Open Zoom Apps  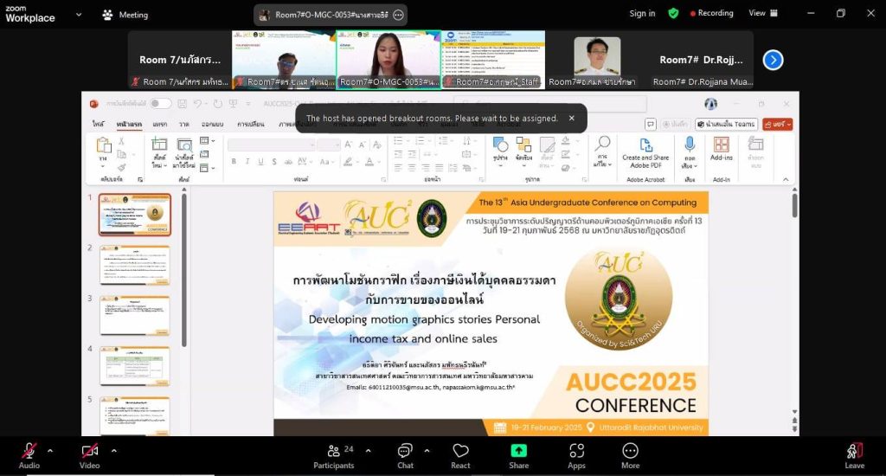[x=576, y=455]
